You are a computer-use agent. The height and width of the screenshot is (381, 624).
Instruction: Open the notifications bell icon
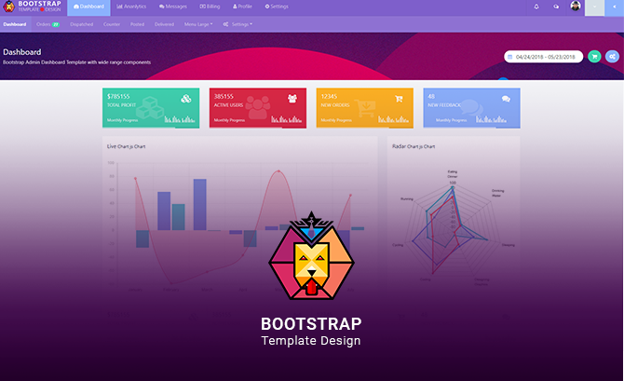tap(536, 7)
